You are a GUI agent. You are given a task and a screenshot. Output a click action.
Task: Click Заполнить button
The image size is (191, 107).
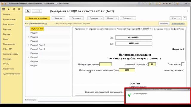tap(76, 18)
